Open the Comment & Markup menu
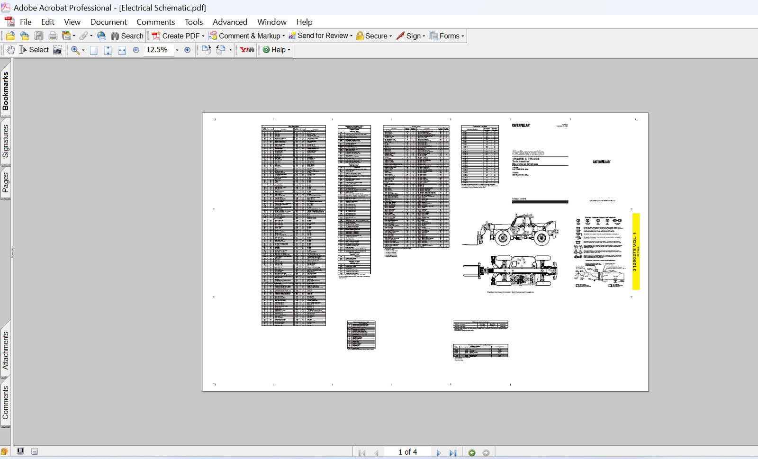758x459 pixels. tap(247, 36)
